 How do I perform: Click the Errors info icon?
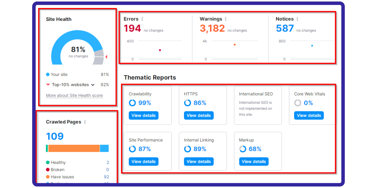tap(142, 19)
